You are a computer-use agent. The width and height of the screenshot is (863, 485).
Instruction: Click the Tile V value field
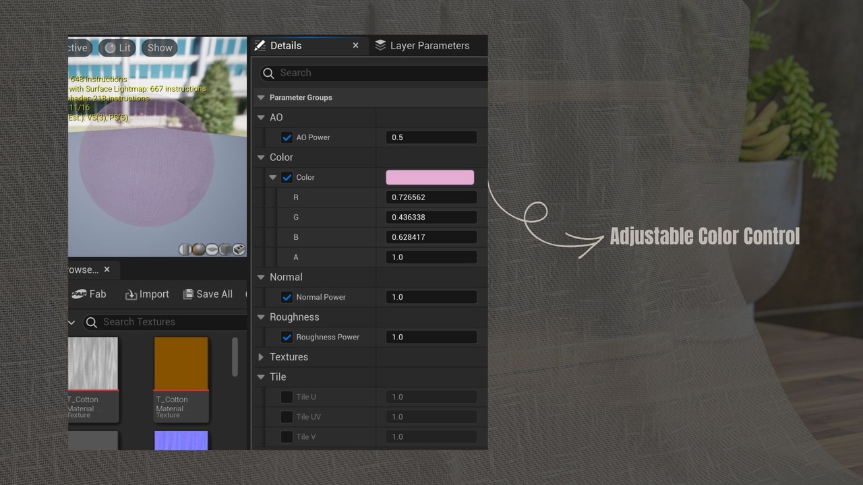tap(431, 437)
